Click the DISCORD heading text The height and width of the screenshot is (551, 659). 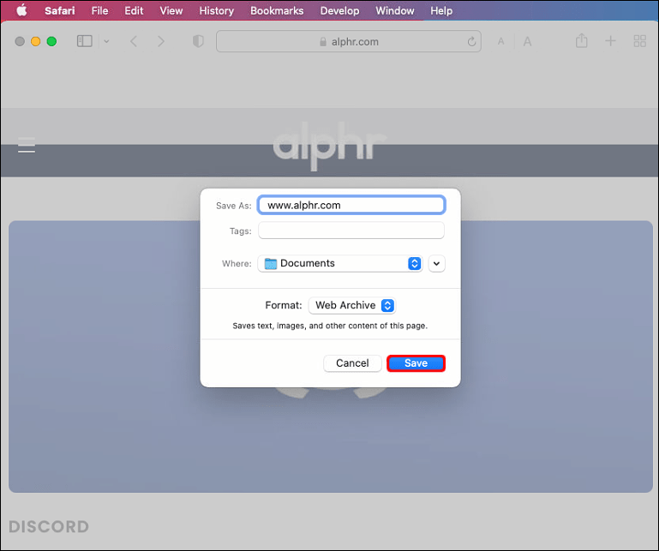pyautogui.click(x=49, y=527)
